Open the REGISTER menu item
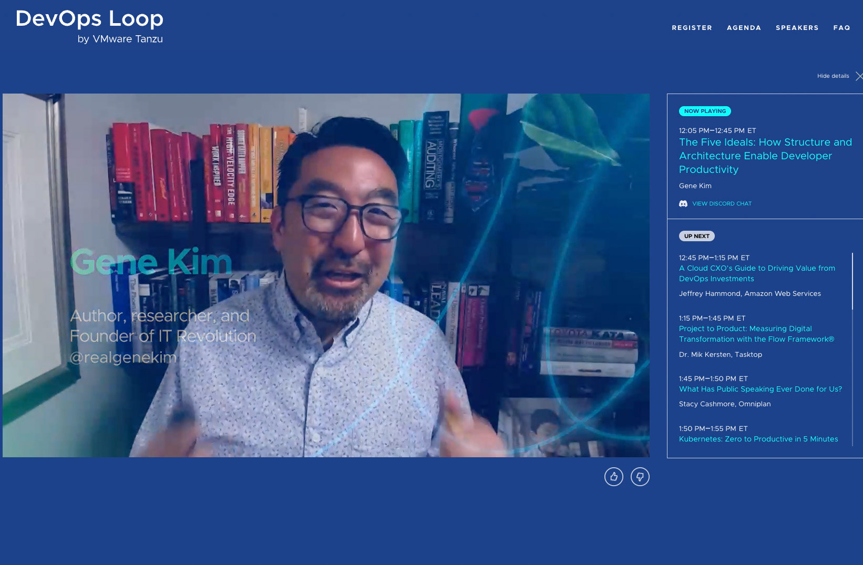863x565 pixels. 692,28
